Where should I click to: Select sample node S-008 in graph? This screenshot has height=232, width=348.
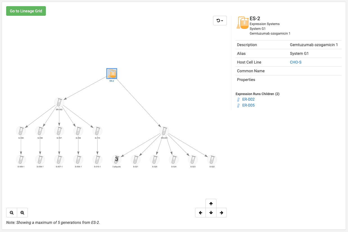click(40, 131)
